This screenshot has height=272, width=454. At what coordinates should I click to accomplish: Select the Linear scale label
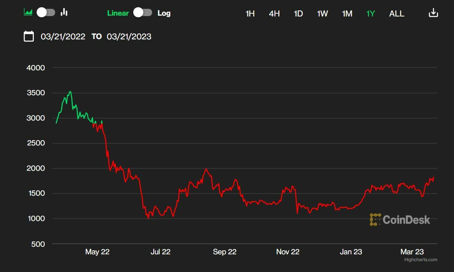pyautogui.click(x=118, y=13)
